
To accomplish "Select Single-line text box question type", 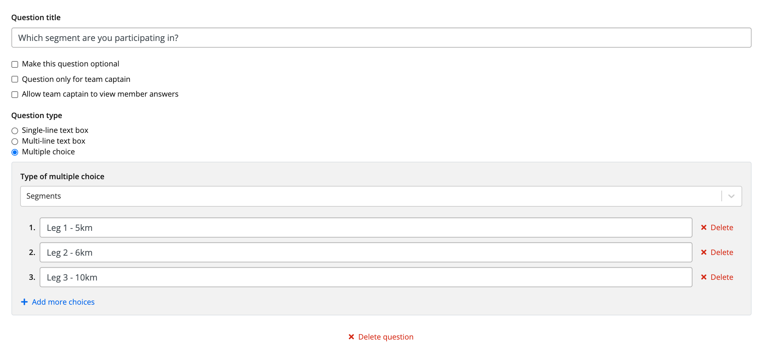I will coord(15,131).
